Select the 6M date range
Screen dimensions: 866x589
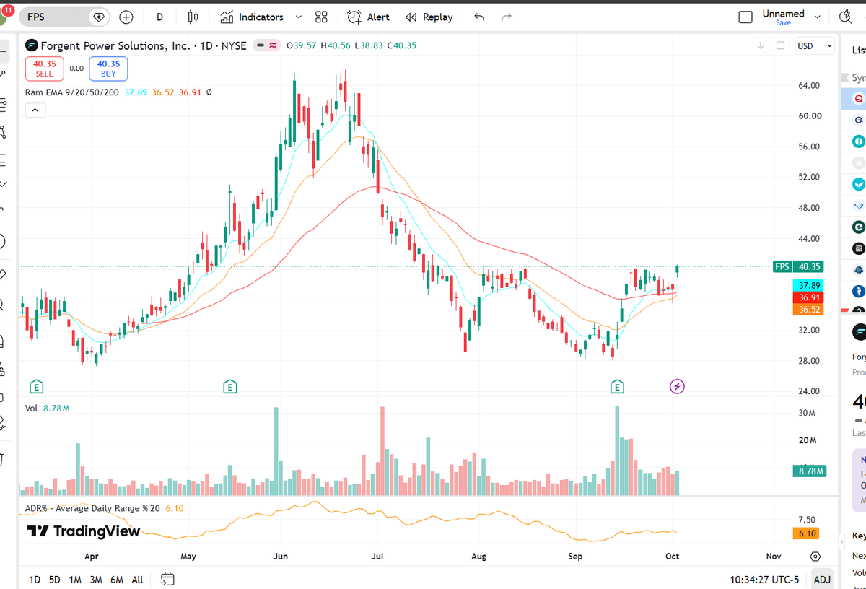pyautogui.click(x=117, y=580)
